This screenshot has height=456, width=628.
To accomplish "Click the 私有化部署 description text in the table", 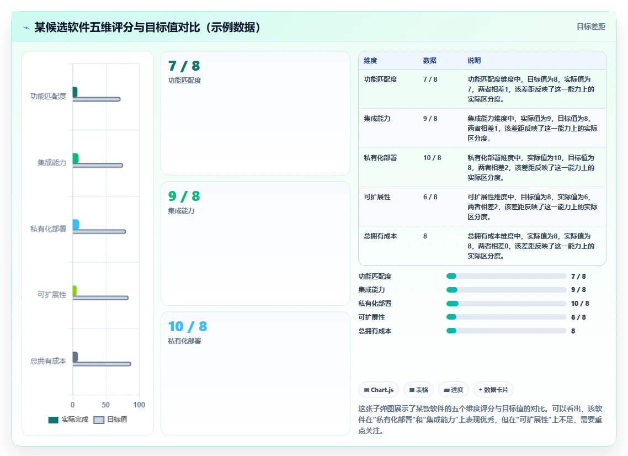I will (531, 167).
